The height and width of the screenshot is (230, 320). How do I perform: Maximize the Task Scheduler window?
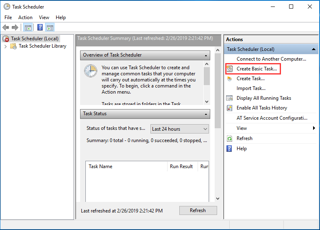[x=291, y=7]
